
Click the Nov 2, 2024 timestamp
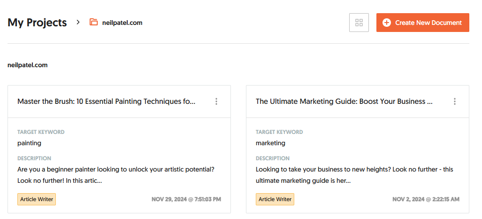[x=426, y=199]
